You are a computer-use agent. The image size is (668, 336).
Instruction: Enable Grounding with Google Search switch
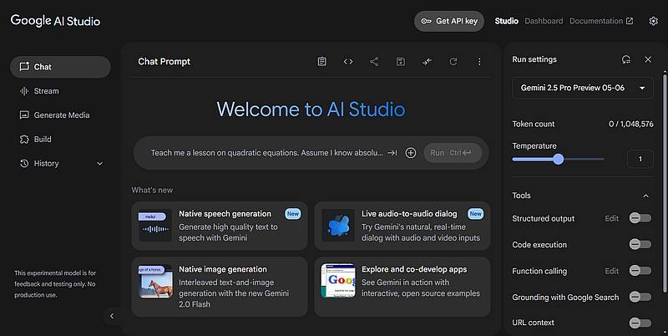640,297
